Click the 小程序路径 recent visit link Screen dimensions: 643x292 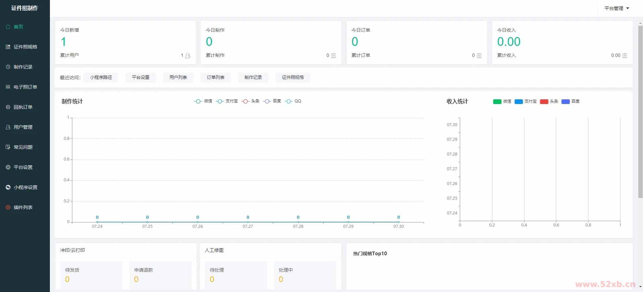click(101, 77)
